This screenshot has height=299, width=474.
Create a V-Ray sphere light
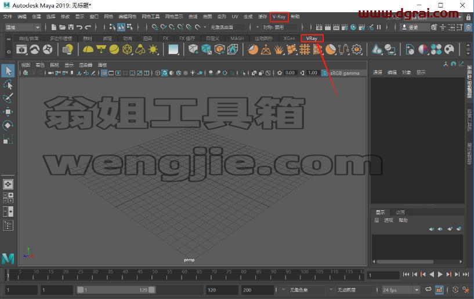point(114,49)
